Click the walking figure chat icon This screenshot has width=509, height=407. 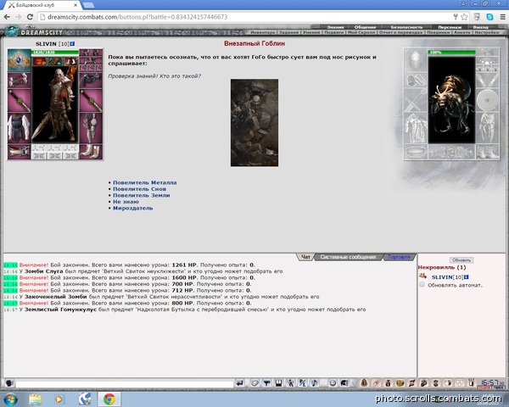click(290, 383)
